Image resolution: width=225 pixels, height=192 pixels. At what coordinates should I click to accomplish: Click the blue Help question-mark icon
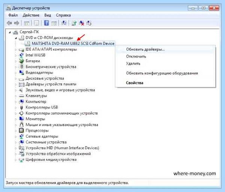46,23
